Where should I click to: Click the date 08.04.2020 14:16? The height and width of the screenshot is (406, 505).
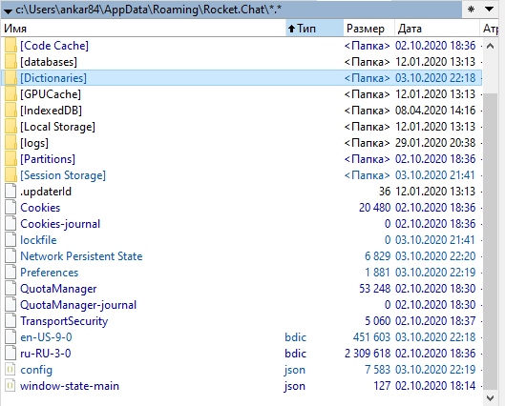click(435, 111)
